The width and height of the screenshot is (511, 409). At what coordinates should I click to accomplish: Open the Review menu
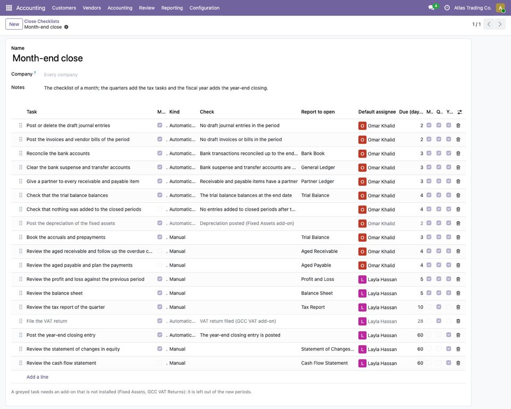147,8
